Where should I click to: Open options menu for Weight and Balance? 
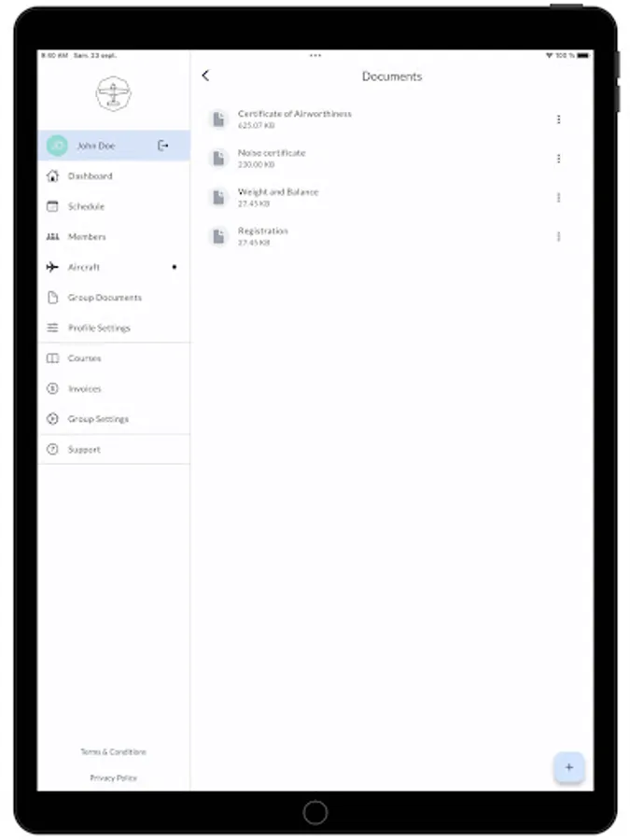(x=559, y=197)
